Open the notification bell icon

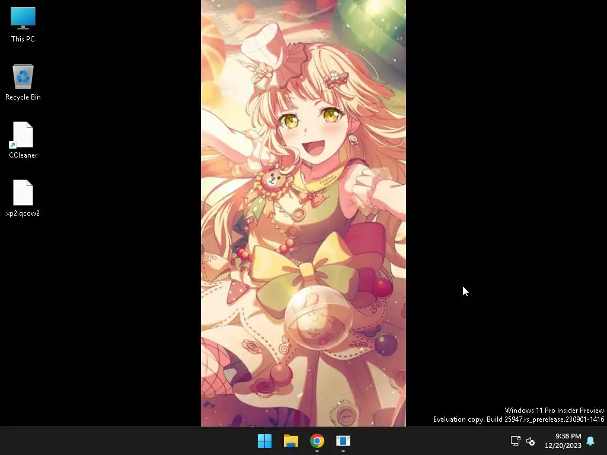pos(591,441)
